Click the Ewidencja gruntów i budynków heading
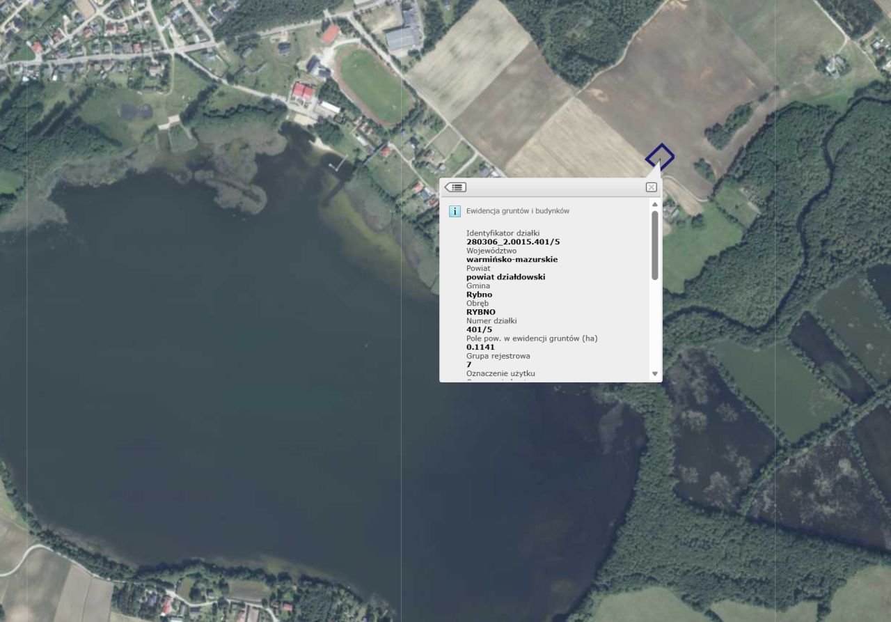 pos(517,210)
